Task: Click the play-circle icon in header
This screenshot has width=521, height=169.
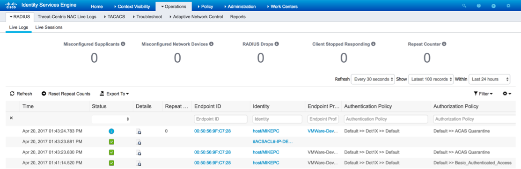Action: 493,6
